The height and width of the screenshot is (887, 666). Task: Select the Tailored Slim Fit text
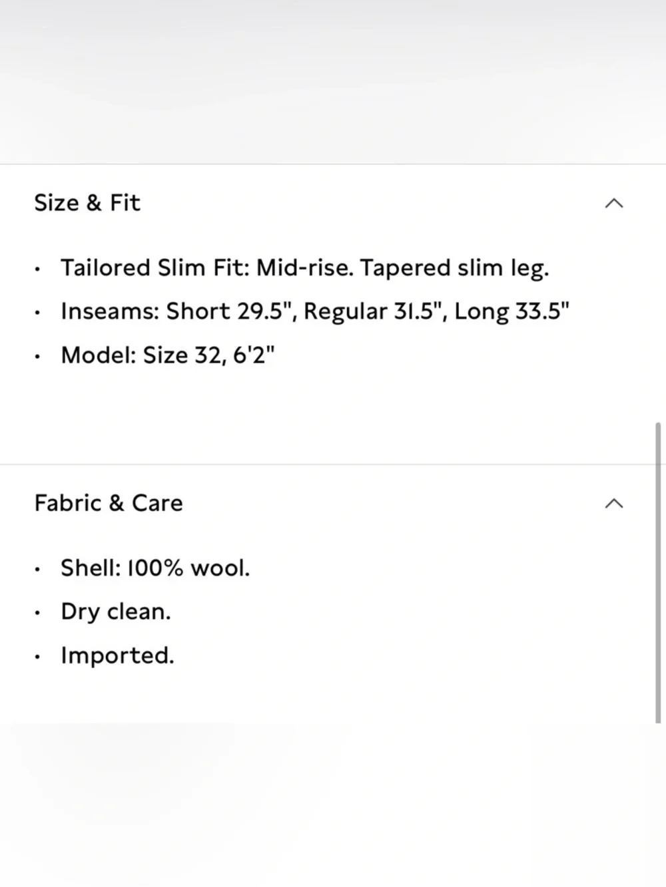(x=155, y=267)
